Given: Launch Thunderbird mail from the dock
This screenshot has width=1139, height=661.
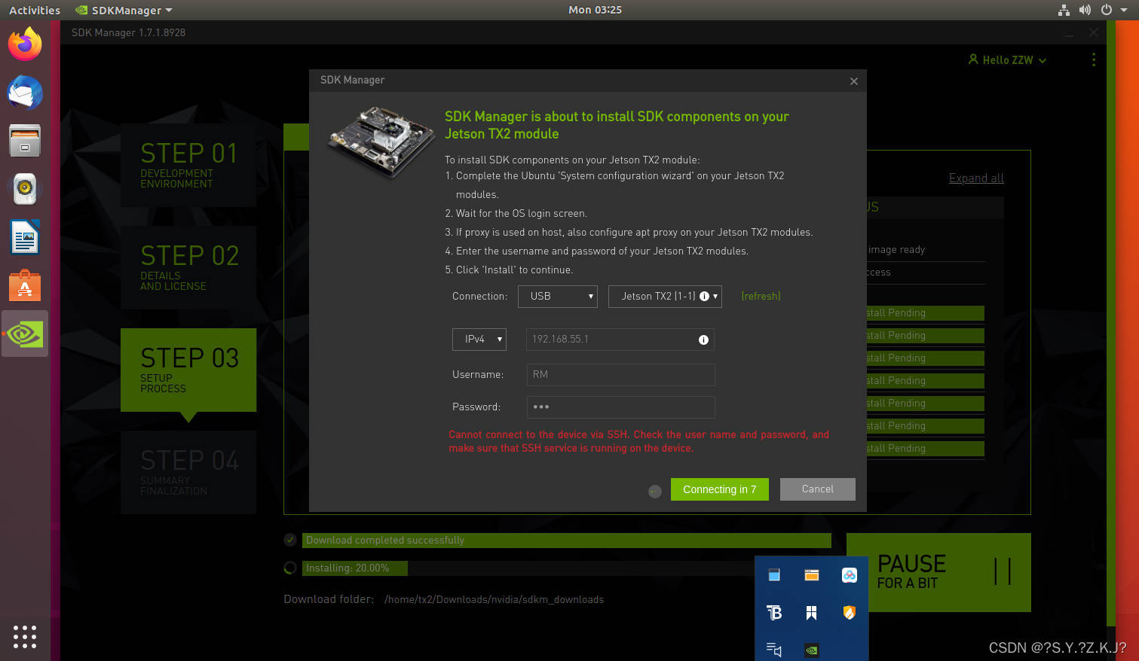Looking at the screenshot, I should click(x=25, y=93).
